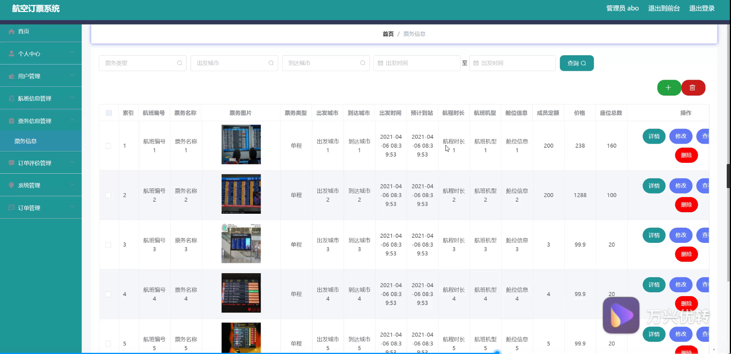This screenshot has height=354, width=731.
Task: Click the home icon beside 首页 in sidebar
Action: (12, 31)
